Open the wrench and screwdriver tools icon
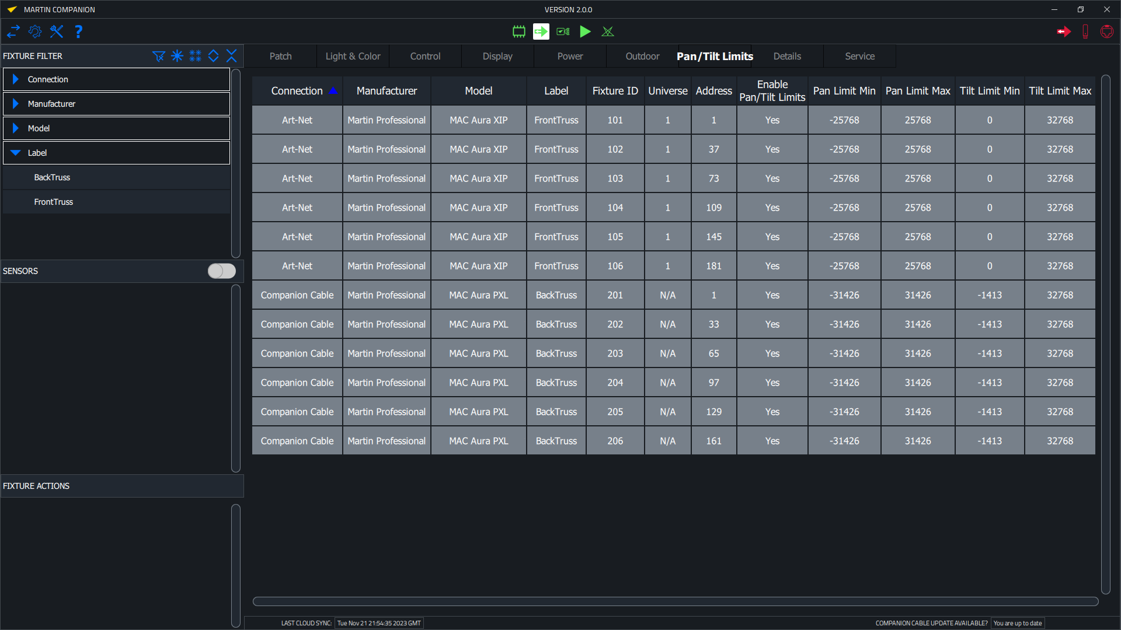 (x=57, y=32)
